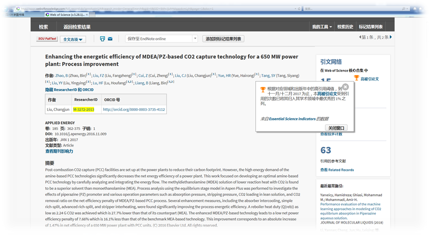Close the popup with the X icon

click(x=344, y=86)
